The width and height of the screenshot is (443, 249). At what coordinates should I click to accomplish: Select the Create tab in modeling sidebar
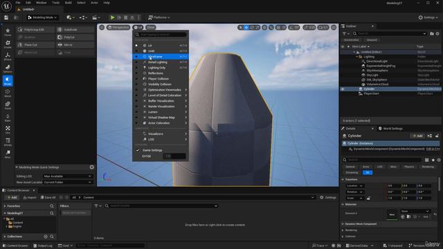tap(8, 44)
